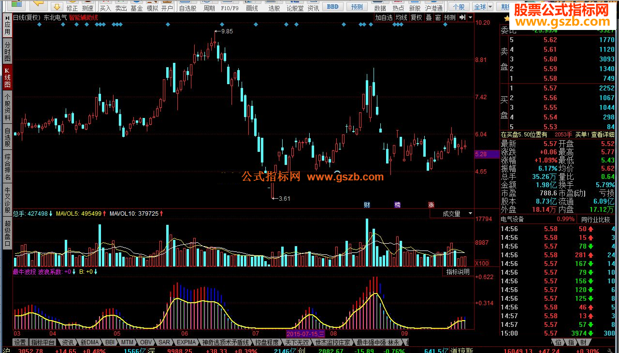Select the BBI indicator tab
This screenshot has width=619, height=353.
(x=110, y=342)
